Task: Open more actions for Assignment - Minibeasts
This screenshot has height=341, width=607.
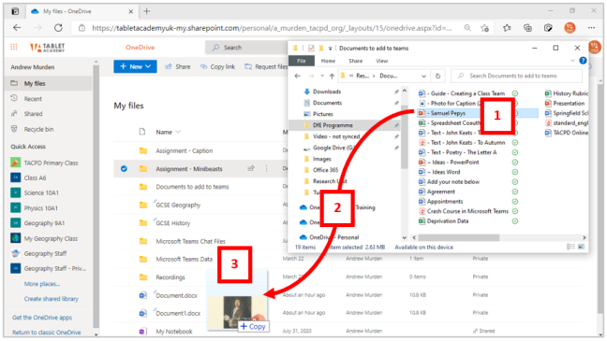Action: click(x=266, y=168)
